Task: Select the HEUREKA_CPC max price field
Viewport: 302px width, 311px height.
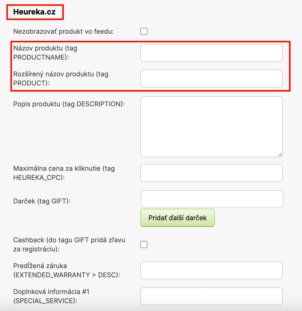Action: pyautogui.click(x=211, y=173)
